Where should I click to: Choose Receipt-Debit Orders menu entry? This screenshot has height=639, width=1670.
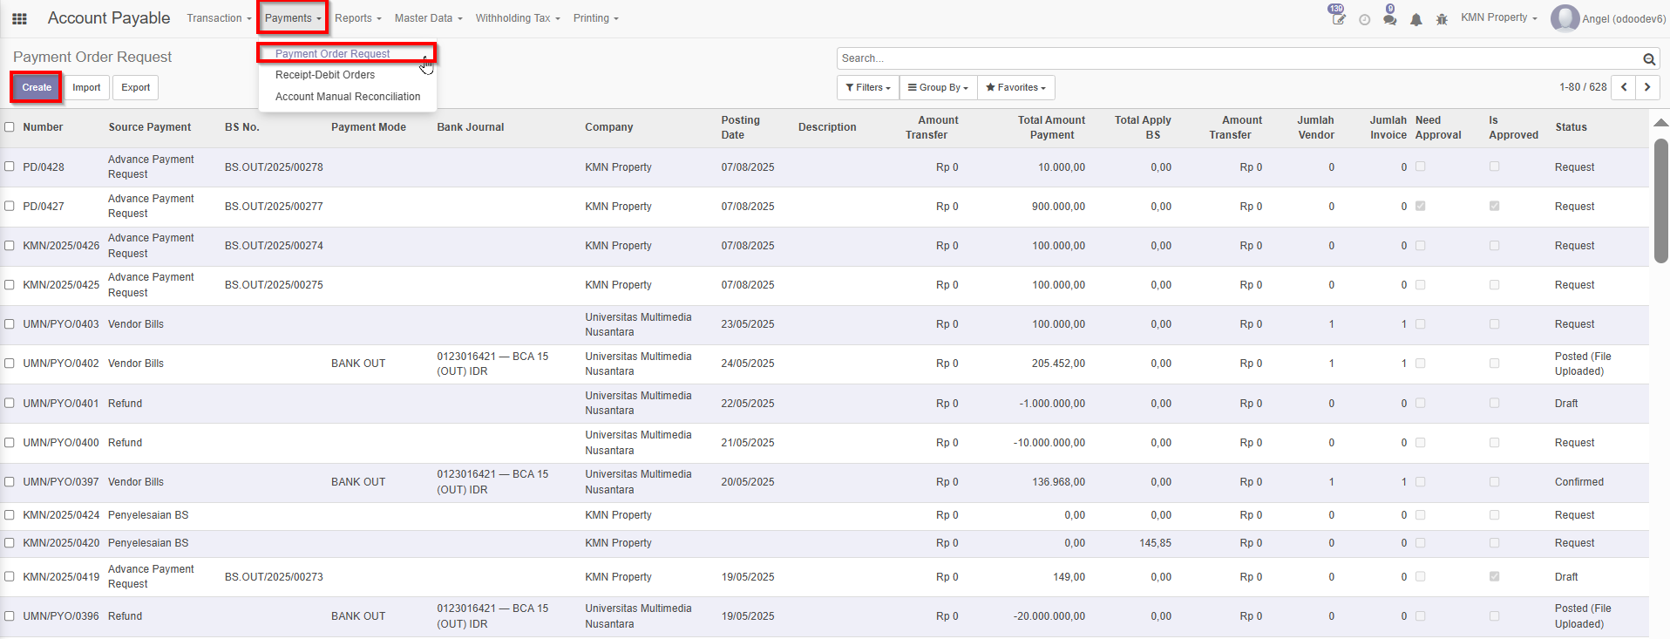pos(325,75)
